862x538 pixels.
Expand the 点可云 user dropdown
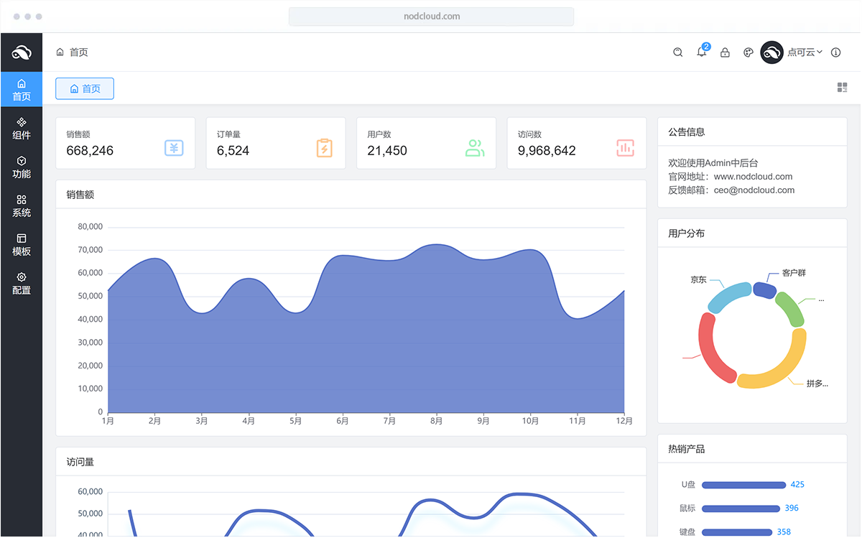[805, 52]
